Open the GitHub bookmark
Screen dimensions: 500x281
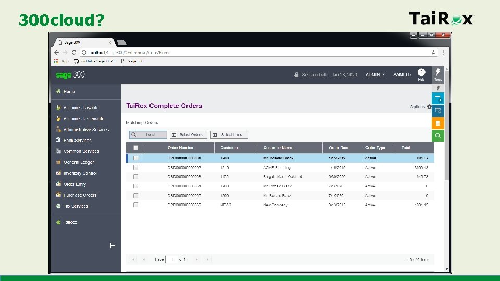(95, 61)
